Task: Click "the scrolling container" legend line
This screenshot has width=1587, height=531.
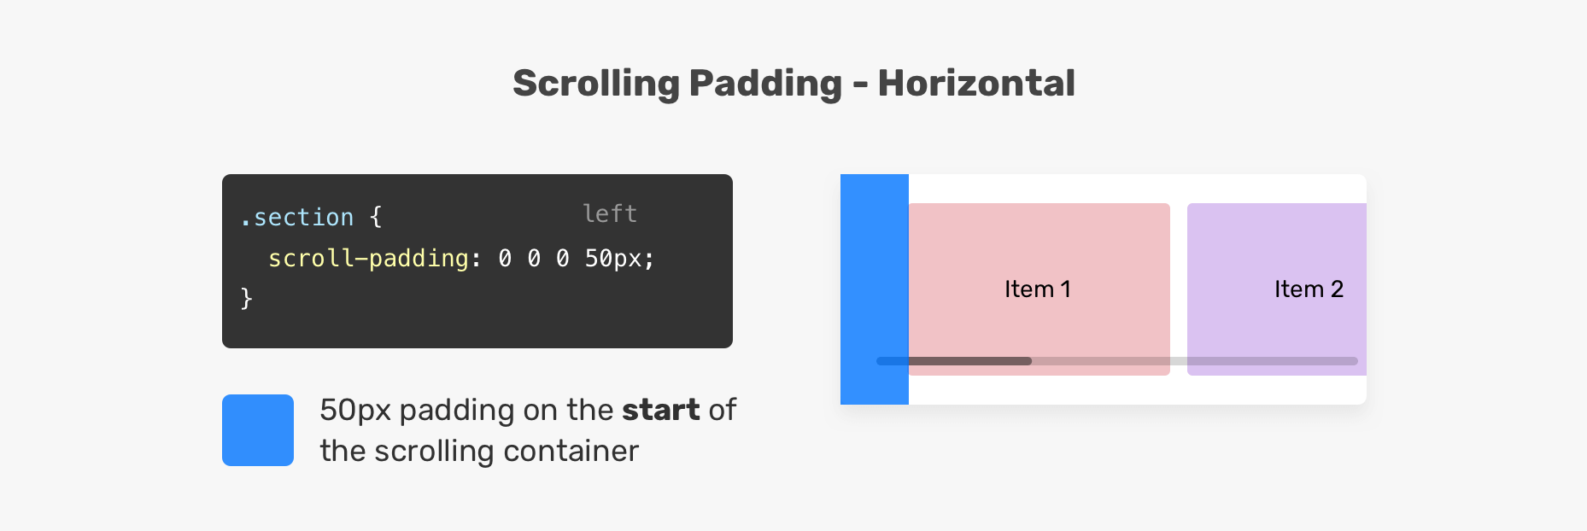Action: click(x=479, y=451)
